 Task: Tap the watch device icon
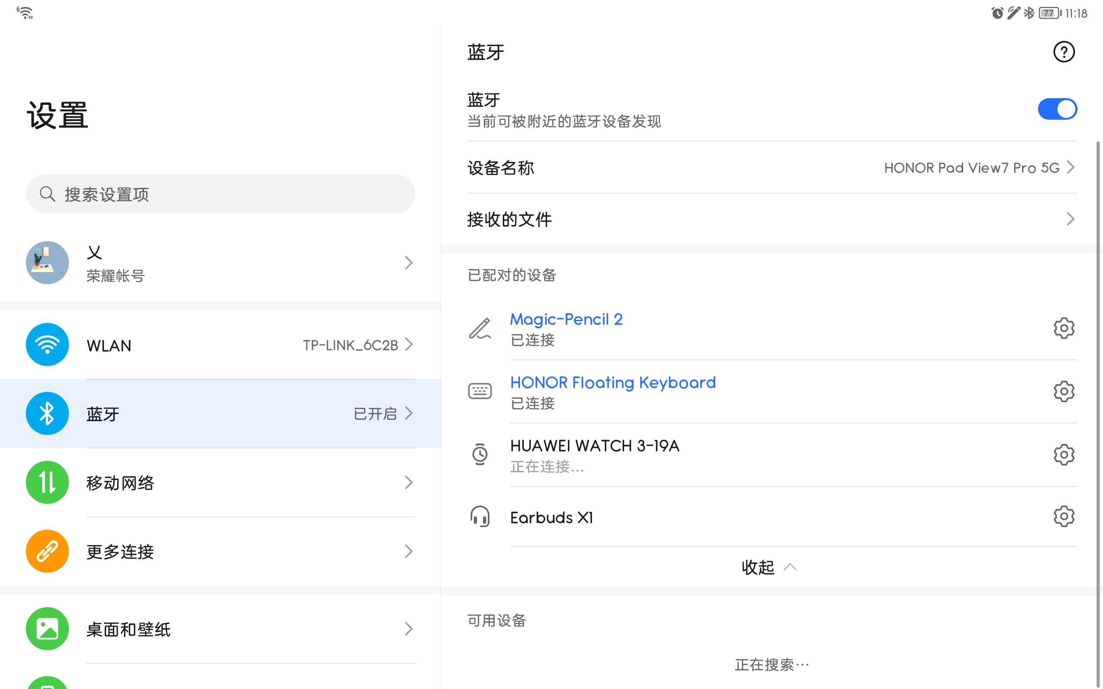click(x=480, y=454)
